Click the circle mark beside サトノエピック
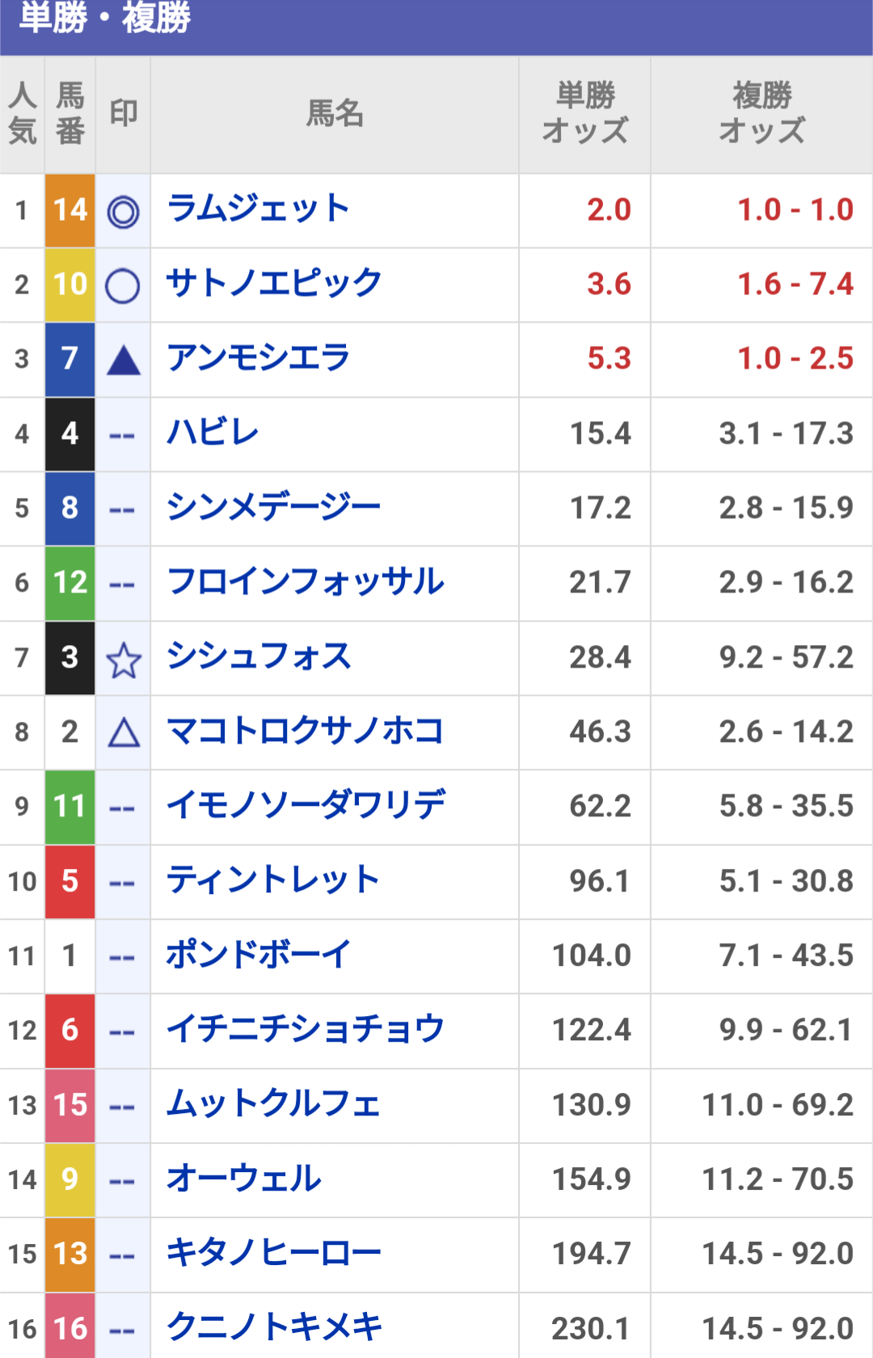The height and width of the screenshot is (1358, 873). click(123, 286)
